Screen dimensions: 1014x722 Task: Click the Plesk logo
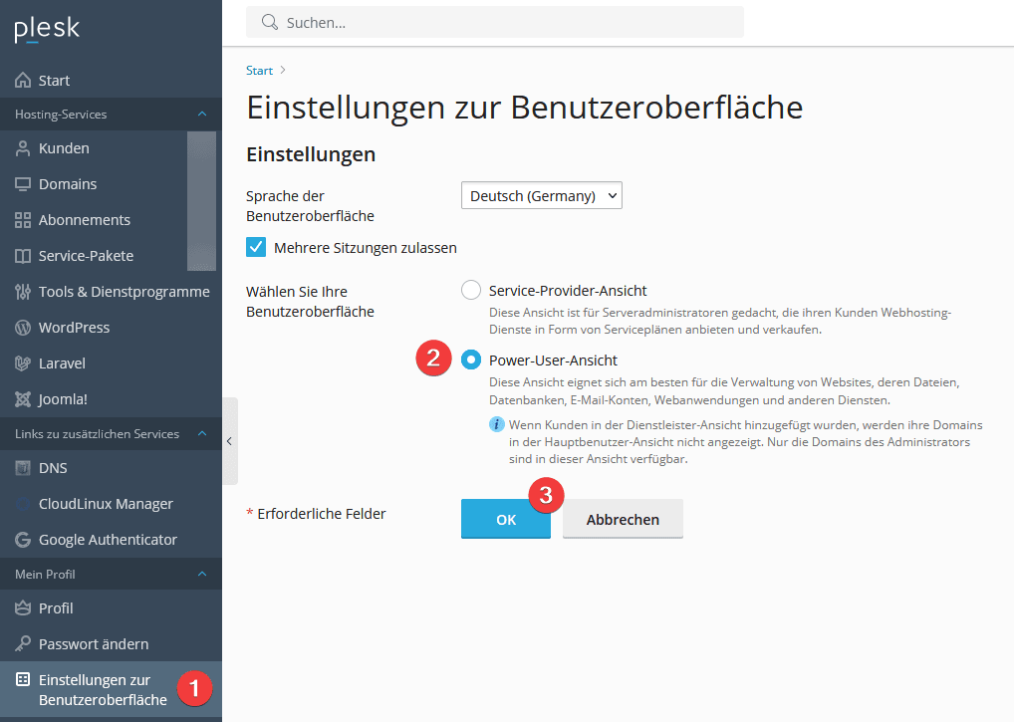point(47,30)
